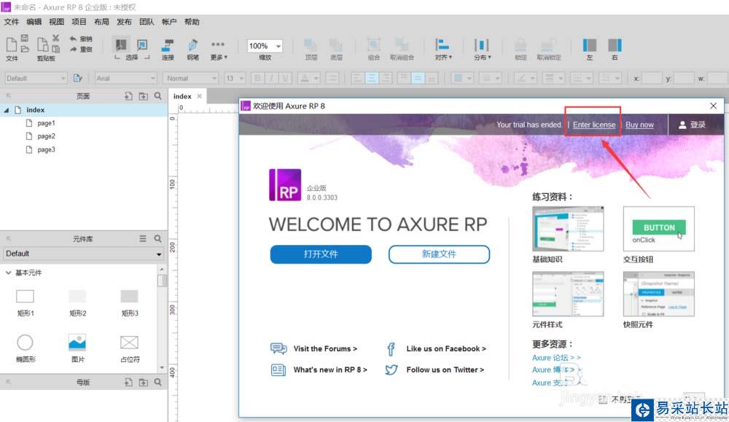Open the 发布 menu

[x=124, y=22]
